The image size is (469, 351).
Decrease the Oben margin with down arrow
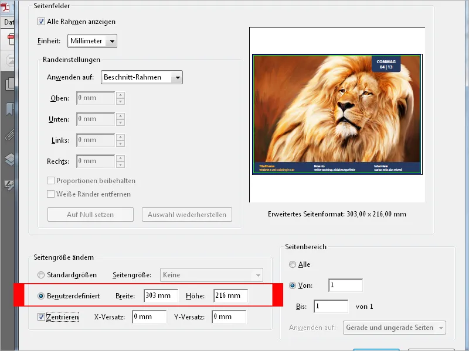[120, 101]
